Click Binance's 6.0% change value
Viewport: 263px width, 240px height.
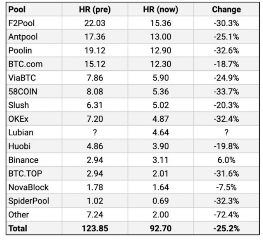226,160
